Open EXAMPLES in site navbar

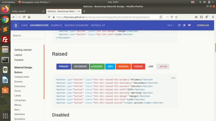point(56,26)
